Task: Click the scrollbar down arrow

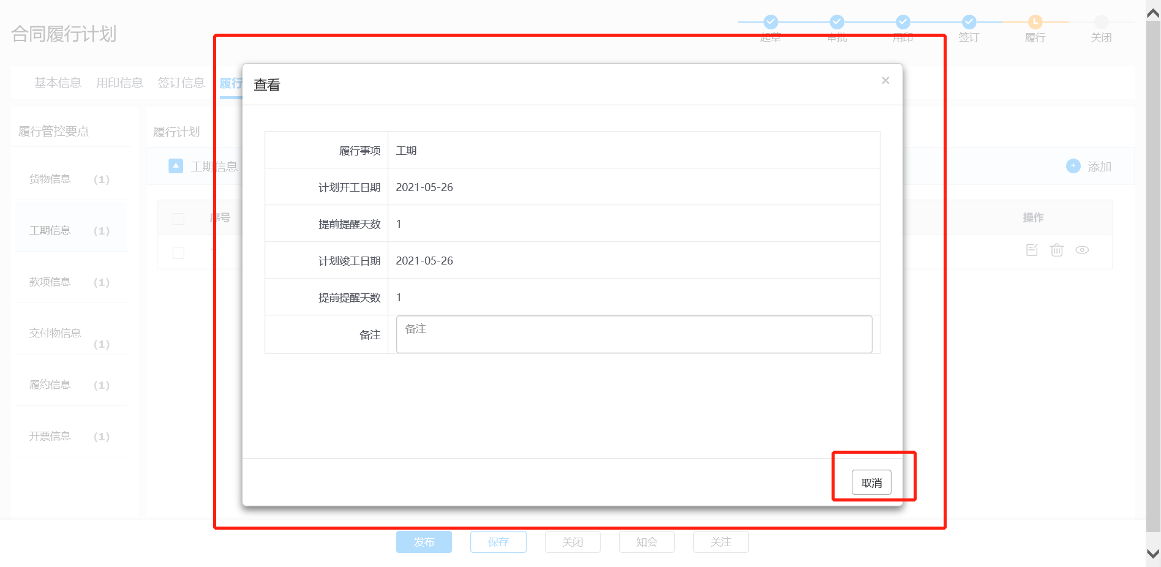Action: click(x=1153, y=554)
